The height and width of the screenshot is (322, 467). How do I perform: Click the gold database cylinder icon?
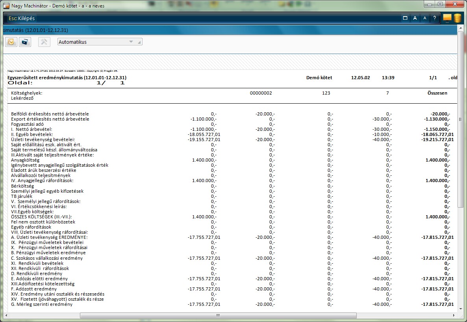point(457,18)
